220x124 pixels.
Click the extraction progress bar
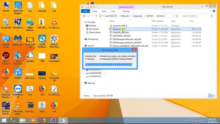110,64
